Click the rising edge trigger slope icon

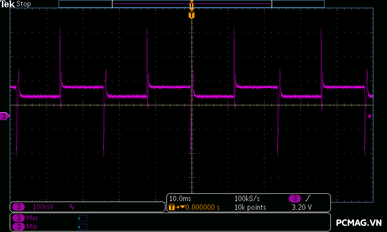(x=308, y=199)
